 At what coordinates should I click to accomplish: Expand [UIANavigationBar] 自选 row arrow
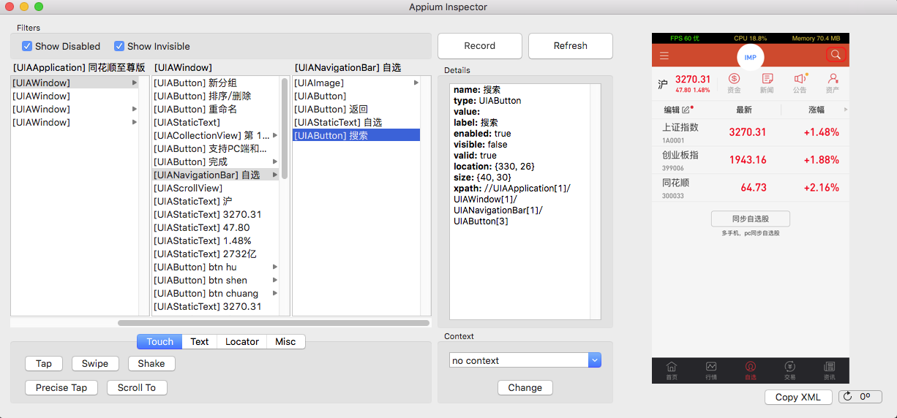click(275, 175)
